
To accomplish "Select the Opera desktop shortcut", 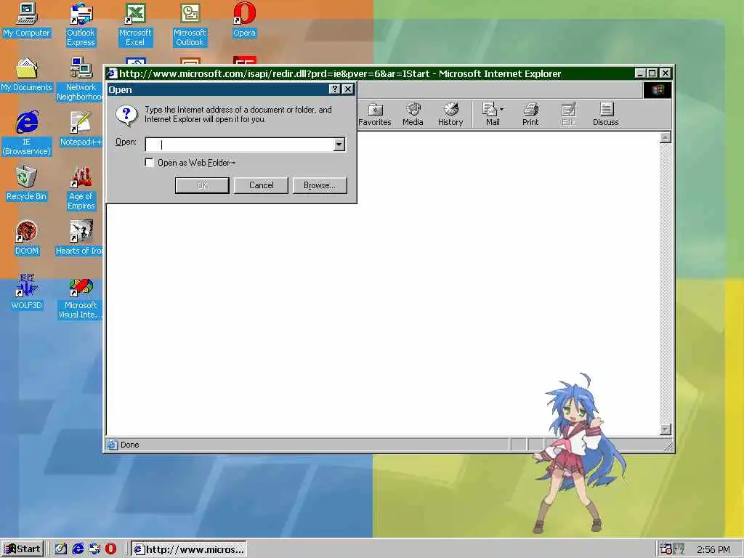I will click(244, 20).
